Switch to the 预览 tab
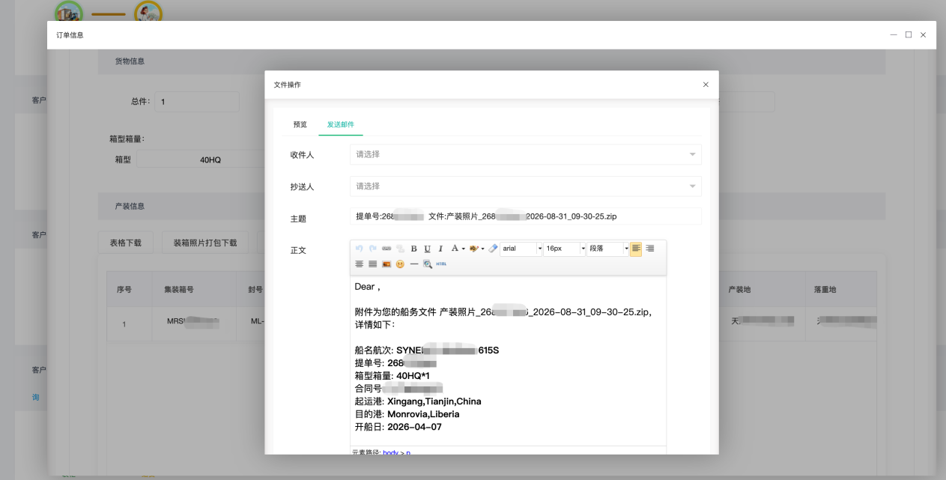The width and height of the screenshot is (946, 480). pyautogui.click(x=300, y=124)
